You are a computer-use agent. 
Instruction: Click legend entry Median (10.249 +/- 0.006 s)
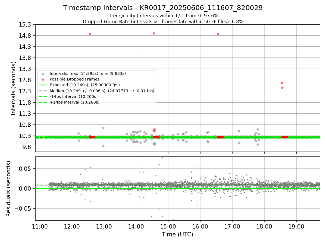[x=102, y=91]
